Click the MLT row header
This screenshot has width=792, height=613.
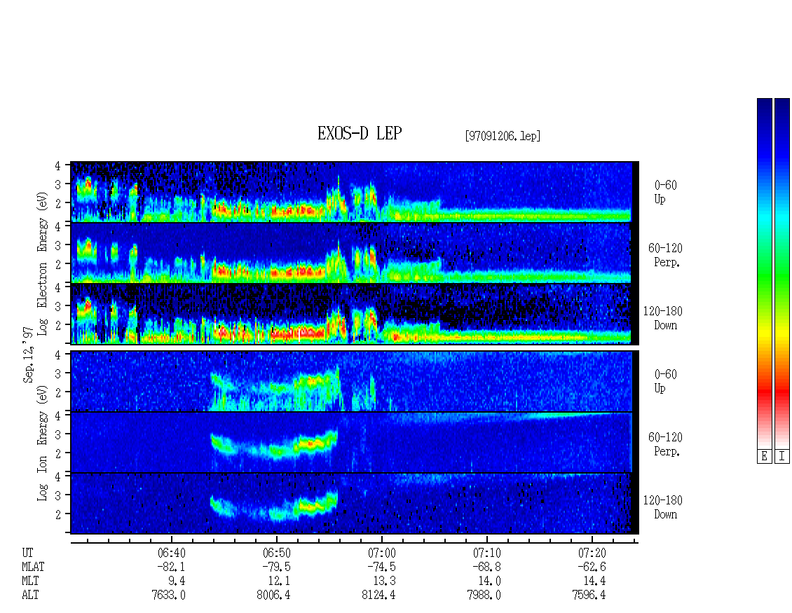tap(30, 581)
